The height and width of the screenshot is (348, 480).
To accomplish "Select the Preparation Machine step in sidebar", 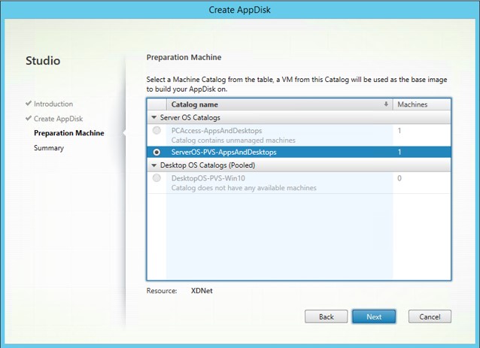I will [x=69, y=133].
